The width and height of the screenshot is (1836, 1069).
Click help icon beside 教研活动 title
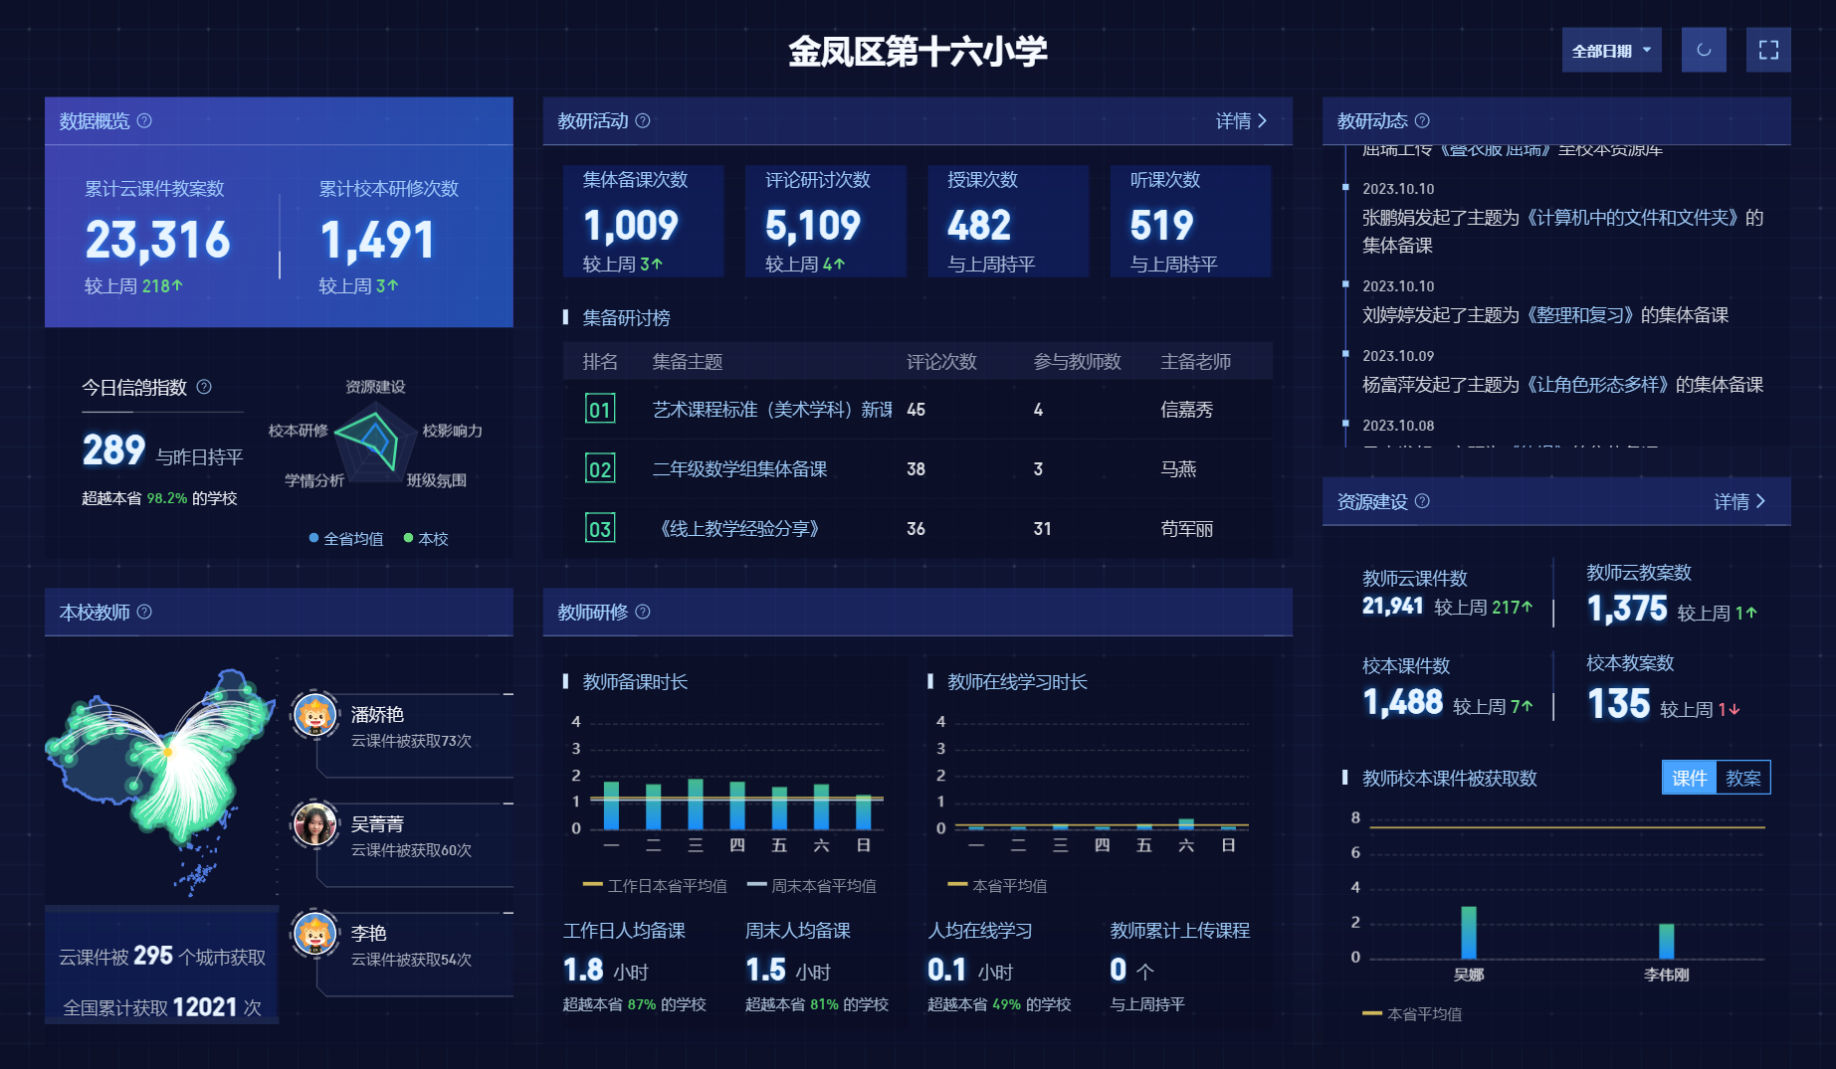coord(643,120)
